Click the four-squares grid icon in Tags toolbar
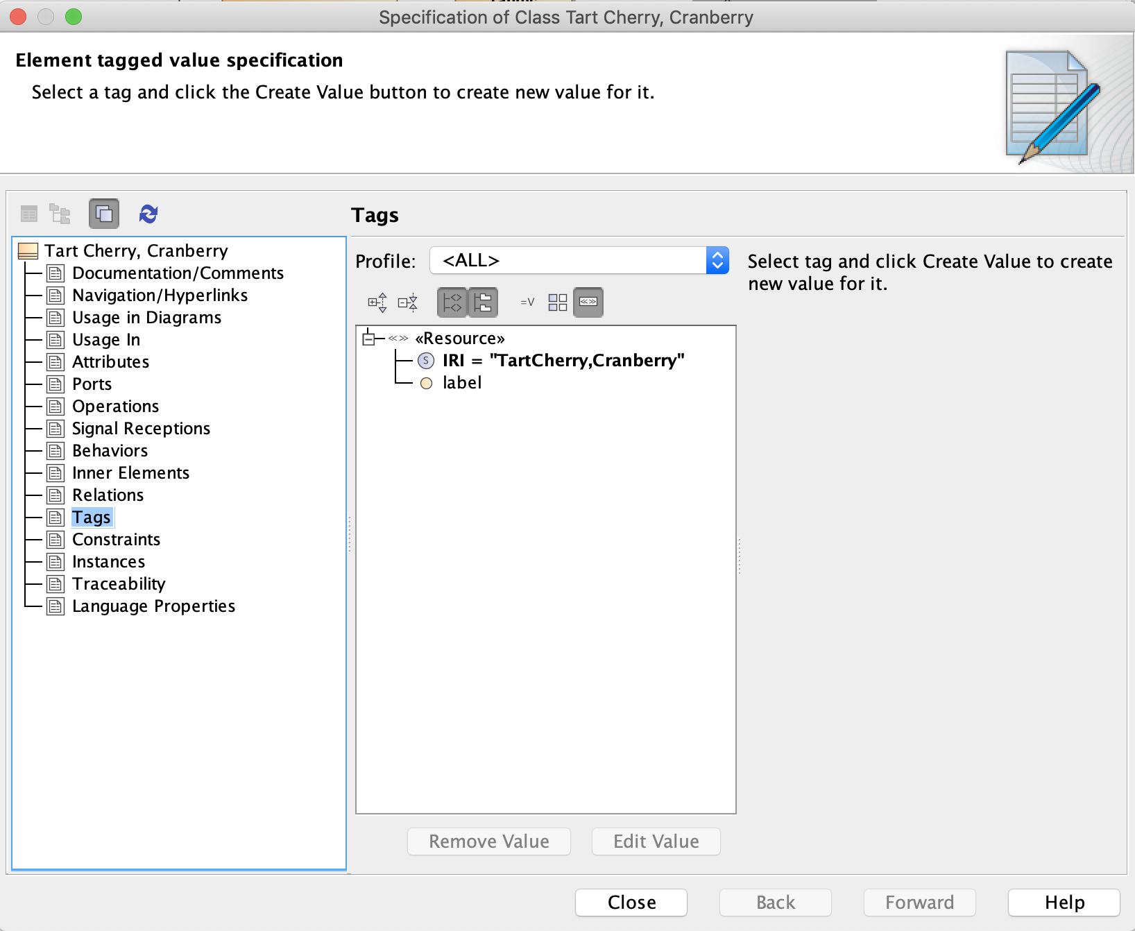 tap(557, 302)
